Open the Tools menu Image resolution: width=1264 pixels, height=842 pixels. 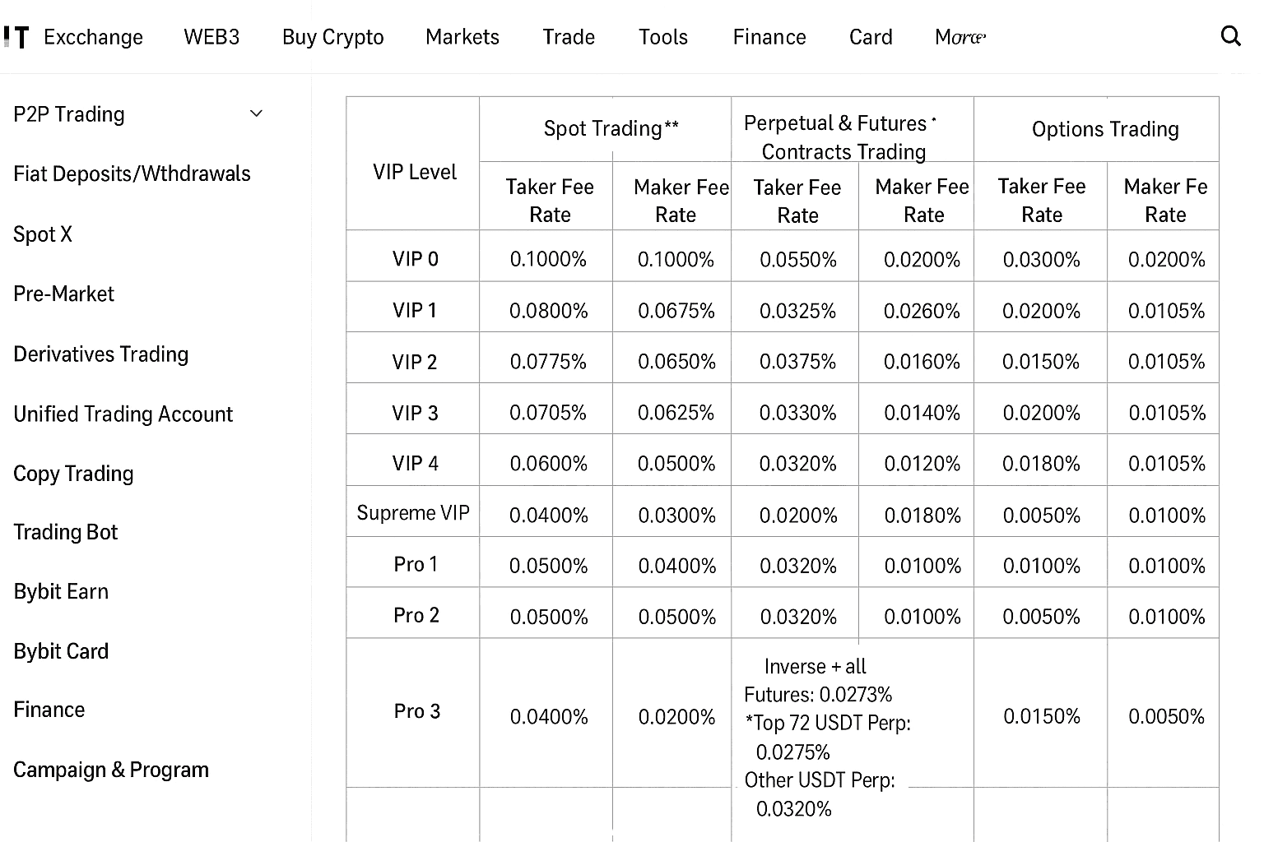[663, 37]
